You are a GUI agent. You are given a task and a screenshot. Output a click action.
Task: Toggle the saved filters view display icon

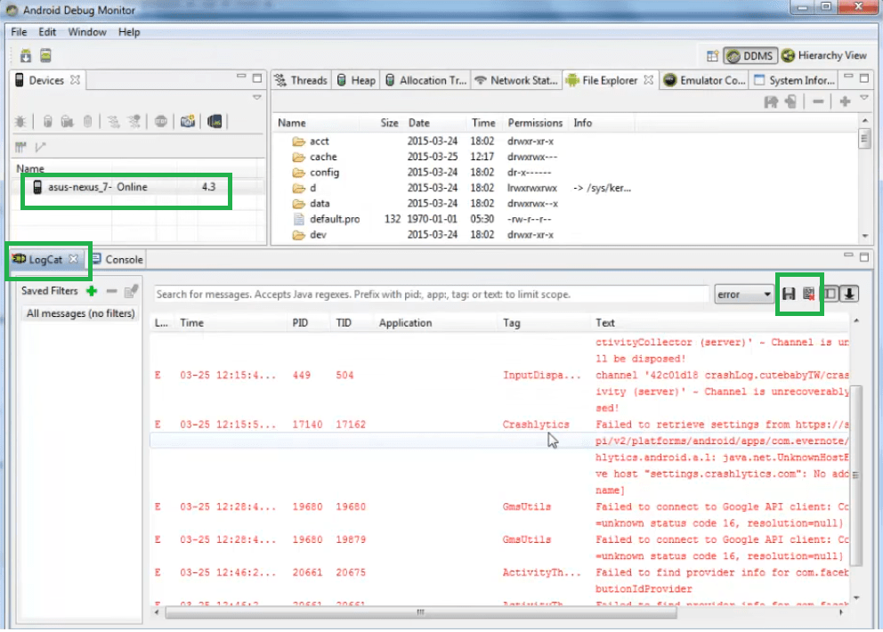pyautogui.click(x=830, y=294)
